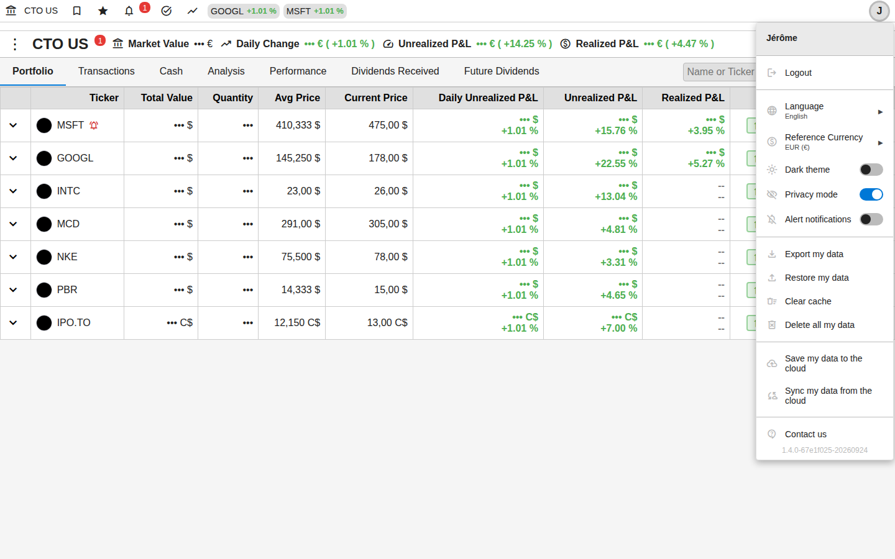Choose Clear cache

(825, 301)
